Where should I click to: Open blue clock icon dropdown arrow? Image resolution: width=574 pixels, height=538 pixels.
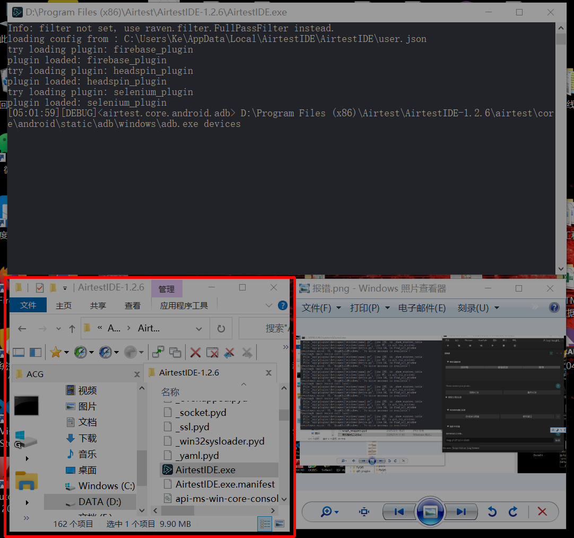tap(116, 353)
